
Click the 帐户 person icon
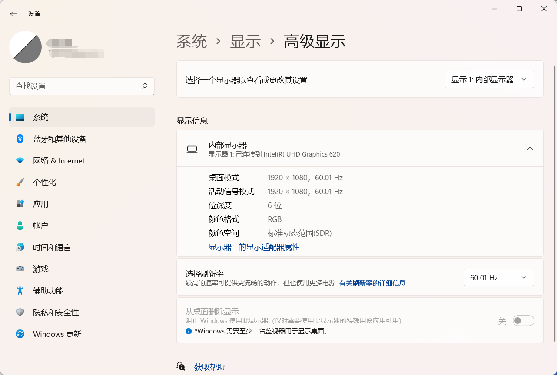pos(20,225)
